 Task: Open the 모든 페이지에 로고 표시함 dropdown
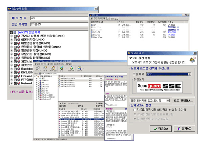[x=168, y=101]
